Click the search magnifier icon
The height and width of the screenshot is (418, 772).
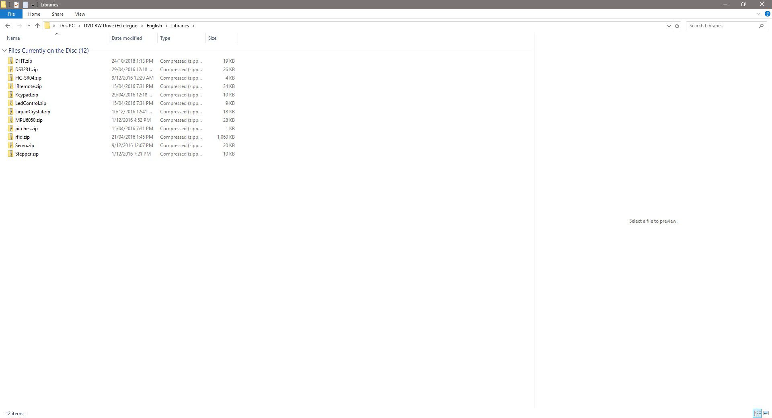pyautogui.click(x=761, y=26)
